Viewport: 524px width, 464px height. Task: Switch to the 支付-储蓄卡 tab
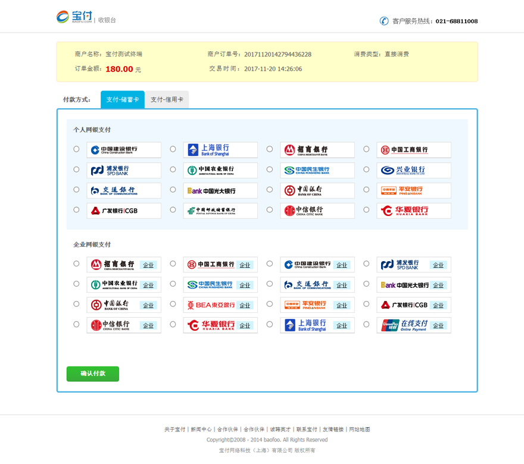pyautogui.click(x=123, y=99)
